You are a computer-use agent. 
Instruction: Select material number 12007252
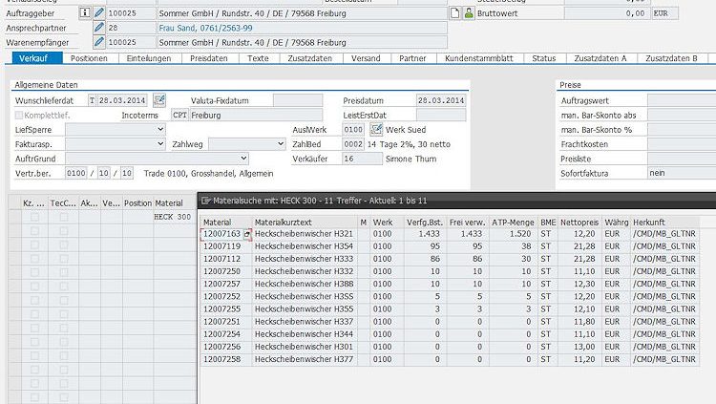click(221, 297)
